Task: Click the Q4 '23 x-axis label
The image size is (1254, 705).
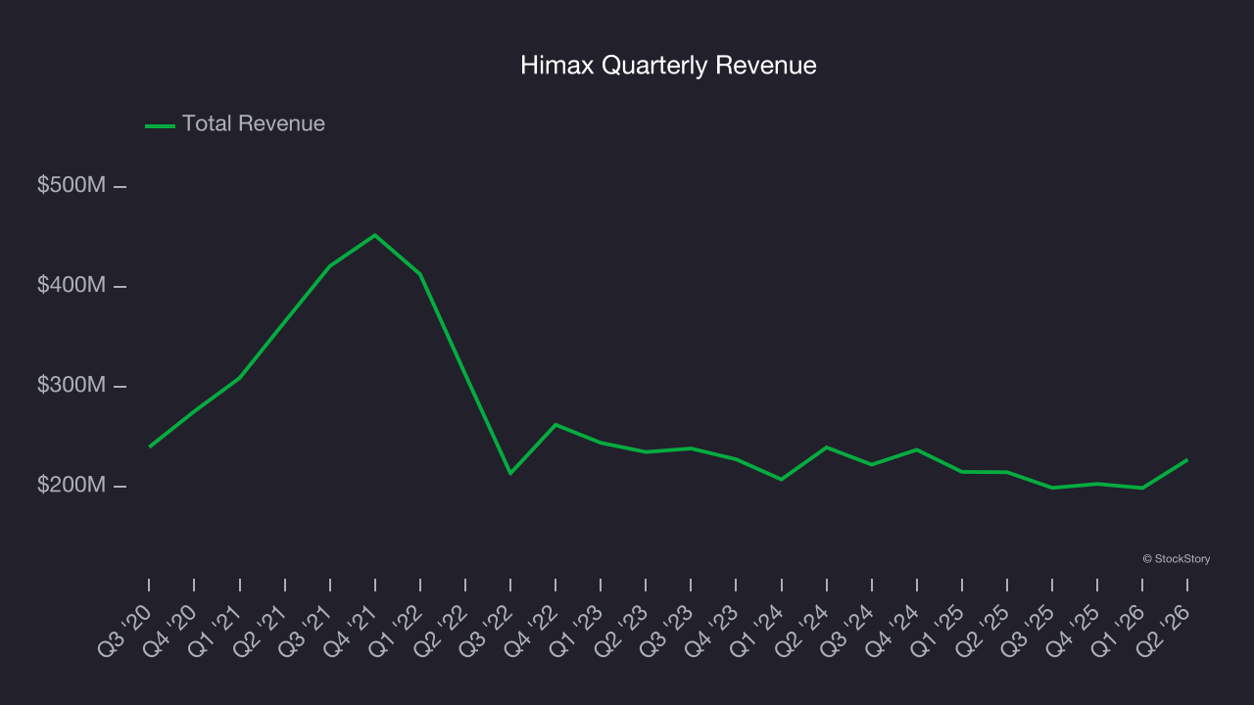Action: tap(713, 630)
